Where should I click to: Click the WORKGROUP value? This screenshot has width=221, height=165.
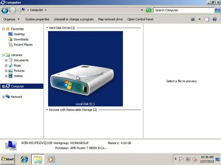(79, 143)
